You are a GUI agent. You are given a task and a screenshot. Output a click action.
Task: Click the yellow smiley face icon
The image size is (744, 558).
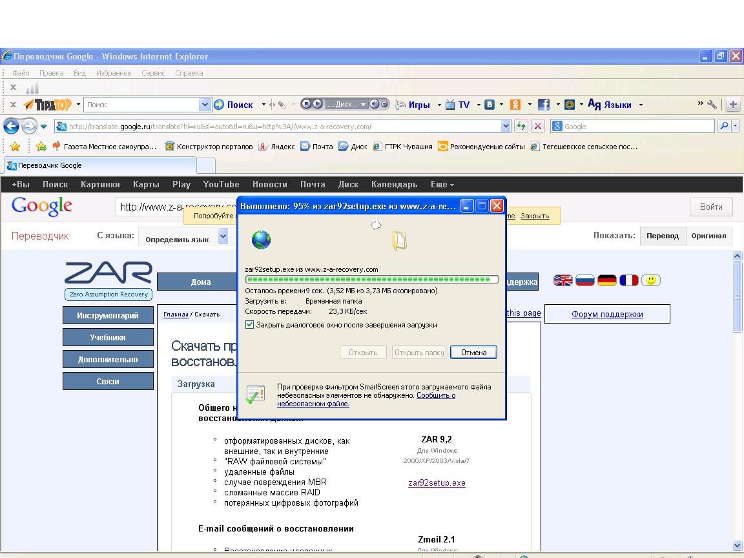point(650,280)
